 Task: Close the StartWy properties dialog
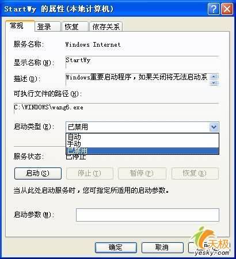227,9
